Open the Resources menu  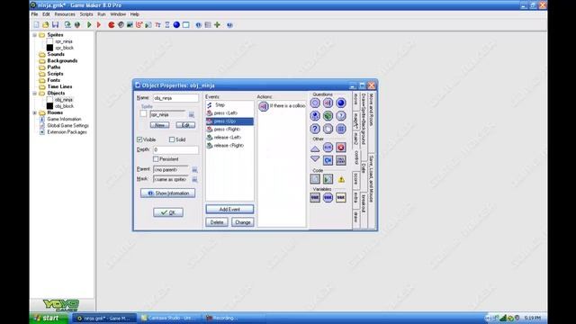click(x=65, y=14)
